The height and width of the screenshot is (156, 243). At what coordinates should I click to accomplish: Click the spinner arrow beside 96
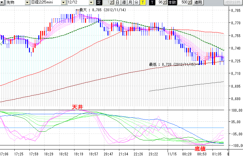[165, 3]
